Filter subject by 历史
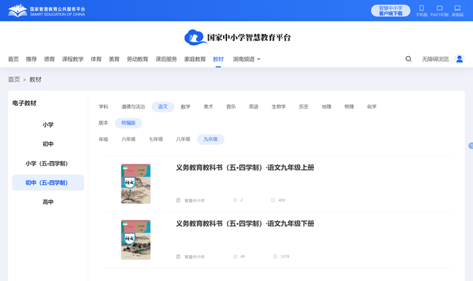 tap(304, 106)
